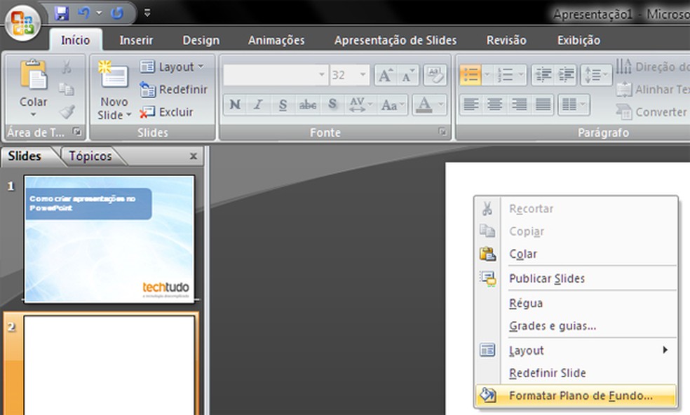Switch to the Revisão tab

tap(506, 40)
